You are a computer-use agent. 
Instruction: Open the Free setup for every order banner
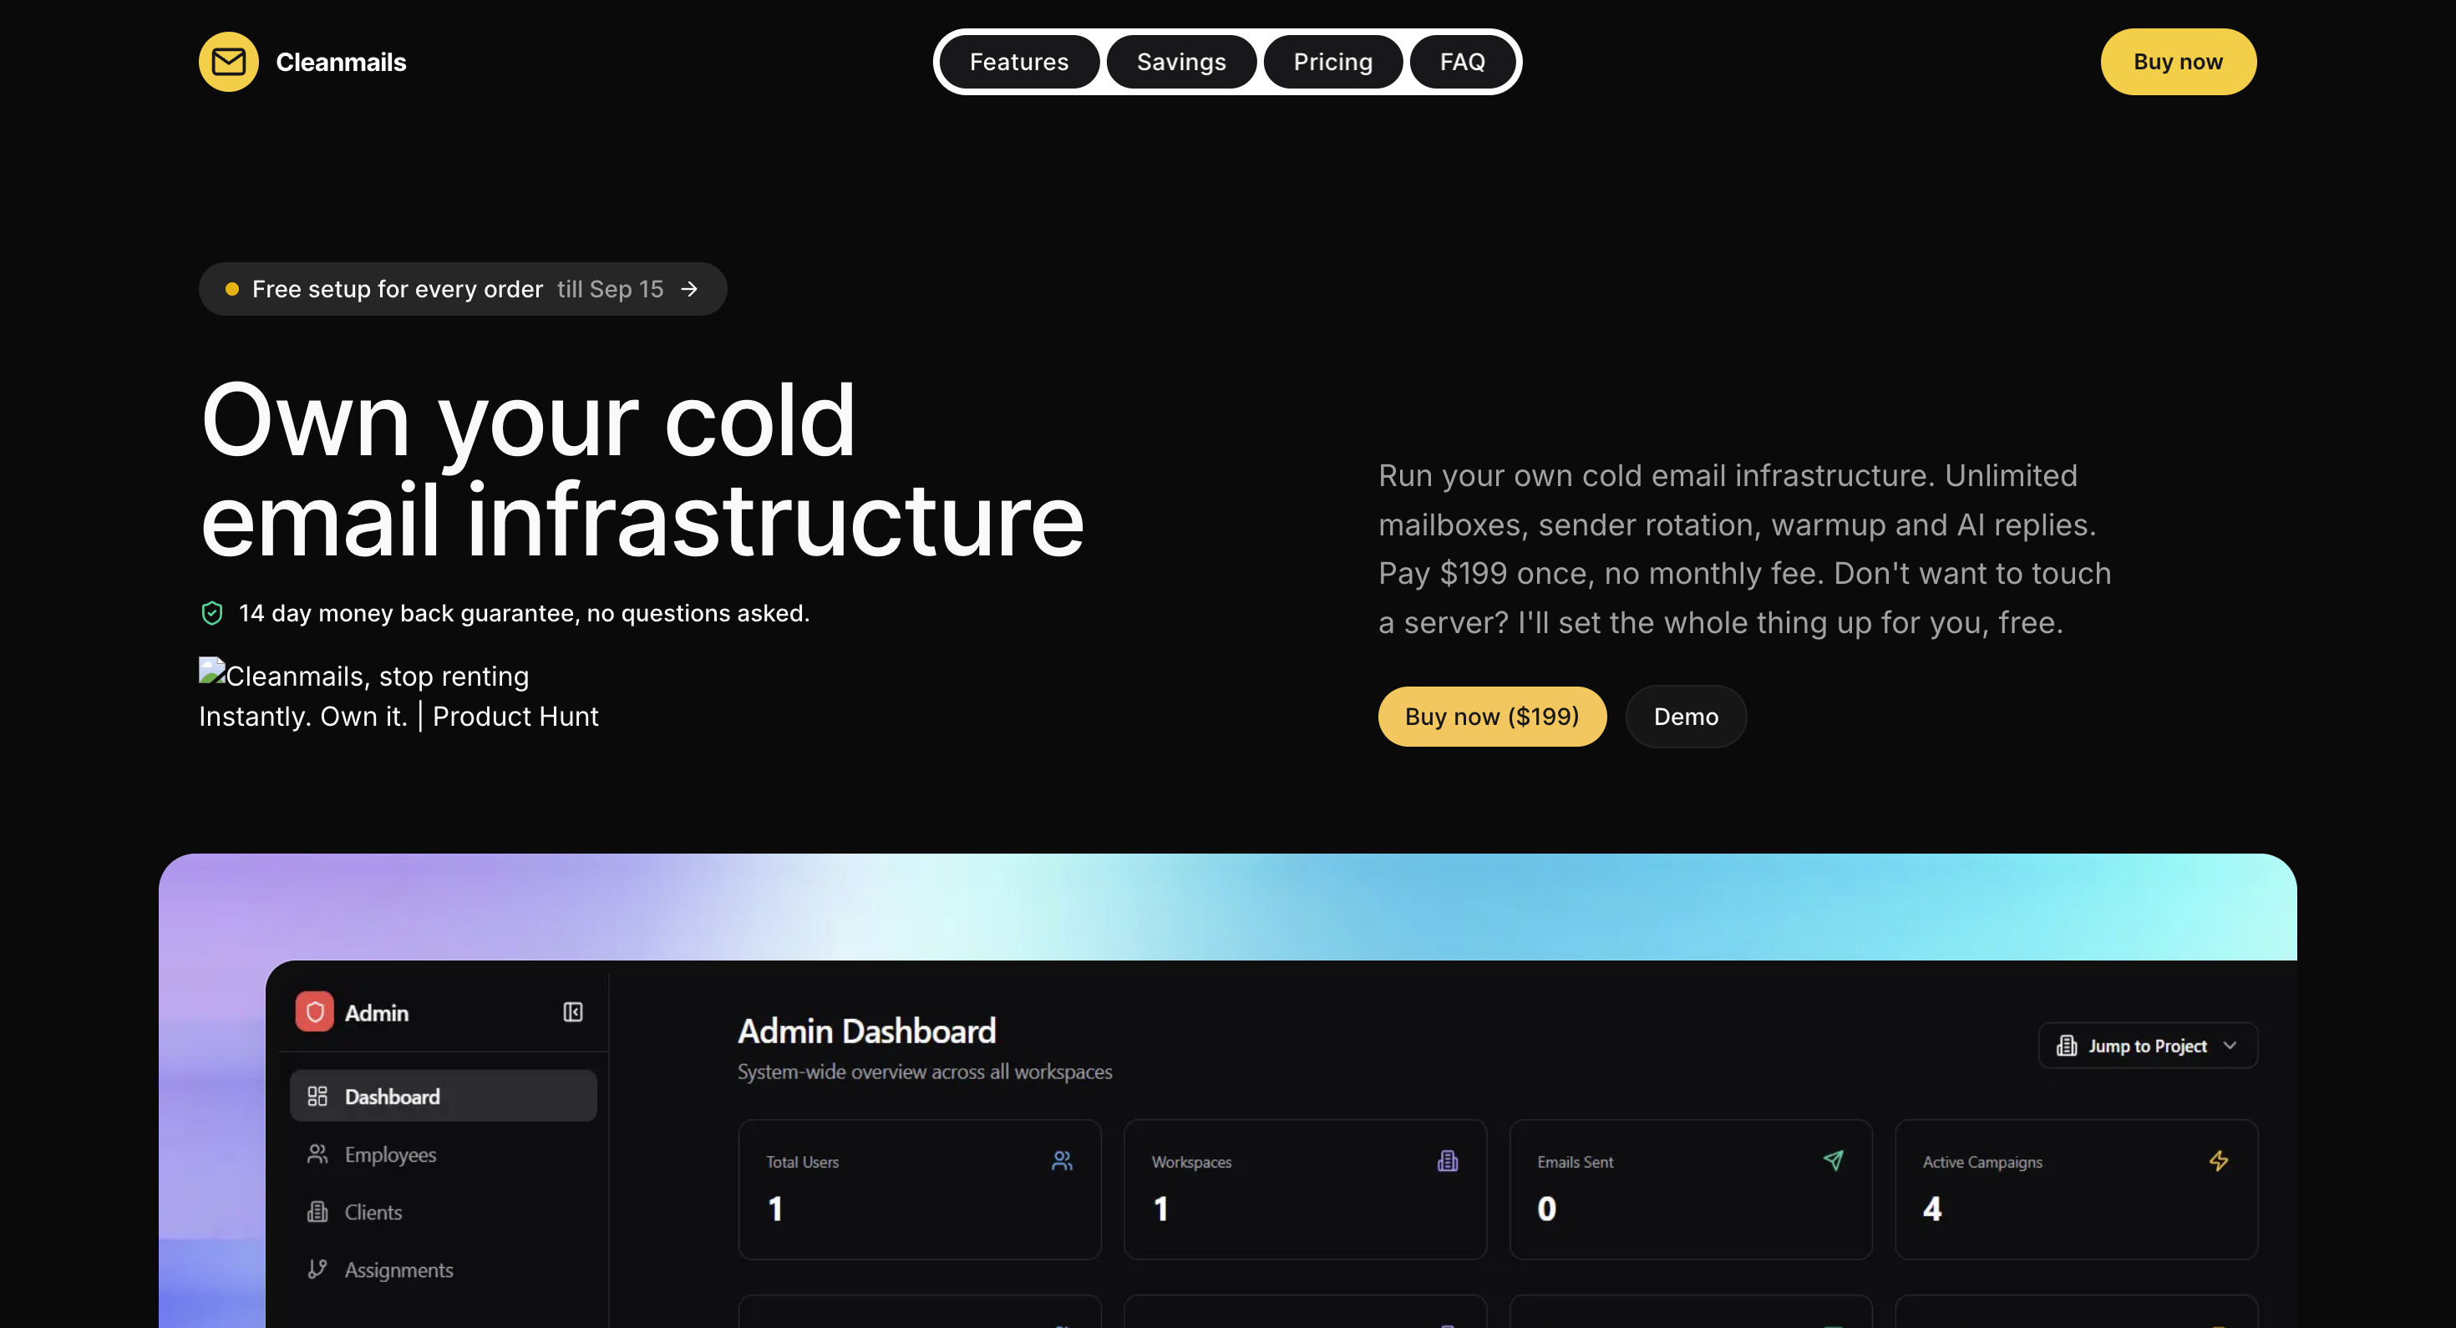point(463,289)
